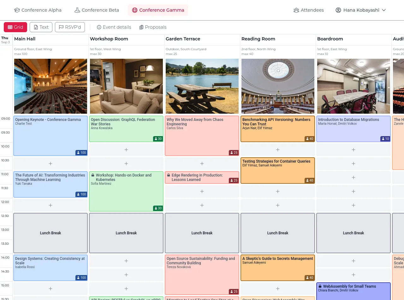
Task: Add a session in Reading Room at 15:00
Action: point(278,289)
